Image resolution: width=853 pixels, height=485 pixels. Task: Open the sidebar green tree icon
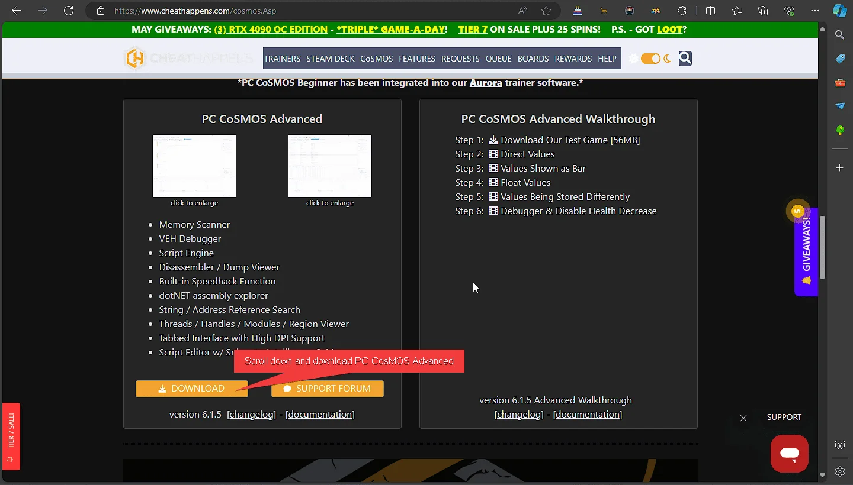839,130
